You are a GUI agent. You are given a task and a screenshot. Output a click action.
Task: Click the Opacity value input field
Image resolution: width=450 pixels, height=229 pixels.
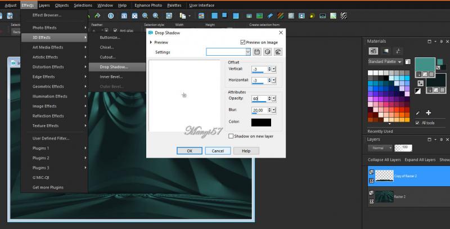point(259,98)
